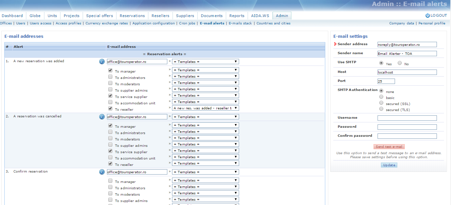Check 'To manager' under Confirm reservation
The height and width of the screenshot is (205, 451).
click(x=110, y=181)
